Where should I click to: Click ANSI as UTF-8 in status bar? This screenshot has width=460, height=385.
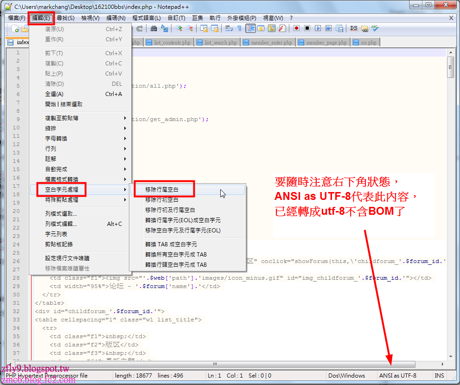(x=397, y=376)
